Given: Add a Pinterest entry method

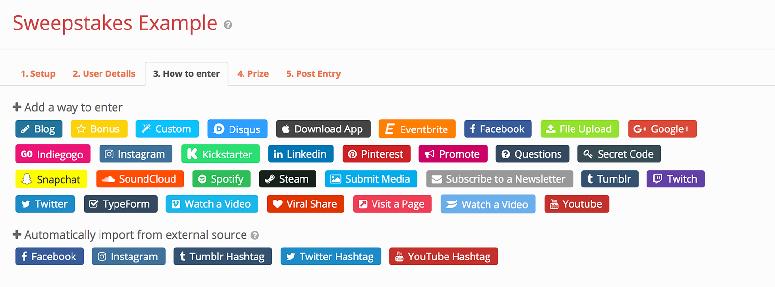Looking at the screenshot, I should [376, 154].
